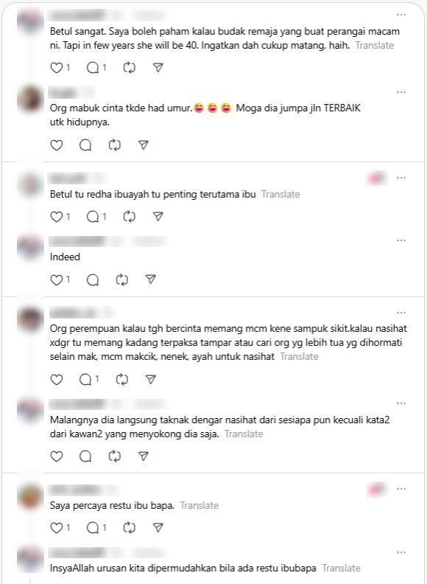Open replies on 'Saya percaya restu' comment
The image size is (427, 584).
click(x=93, y=527)
